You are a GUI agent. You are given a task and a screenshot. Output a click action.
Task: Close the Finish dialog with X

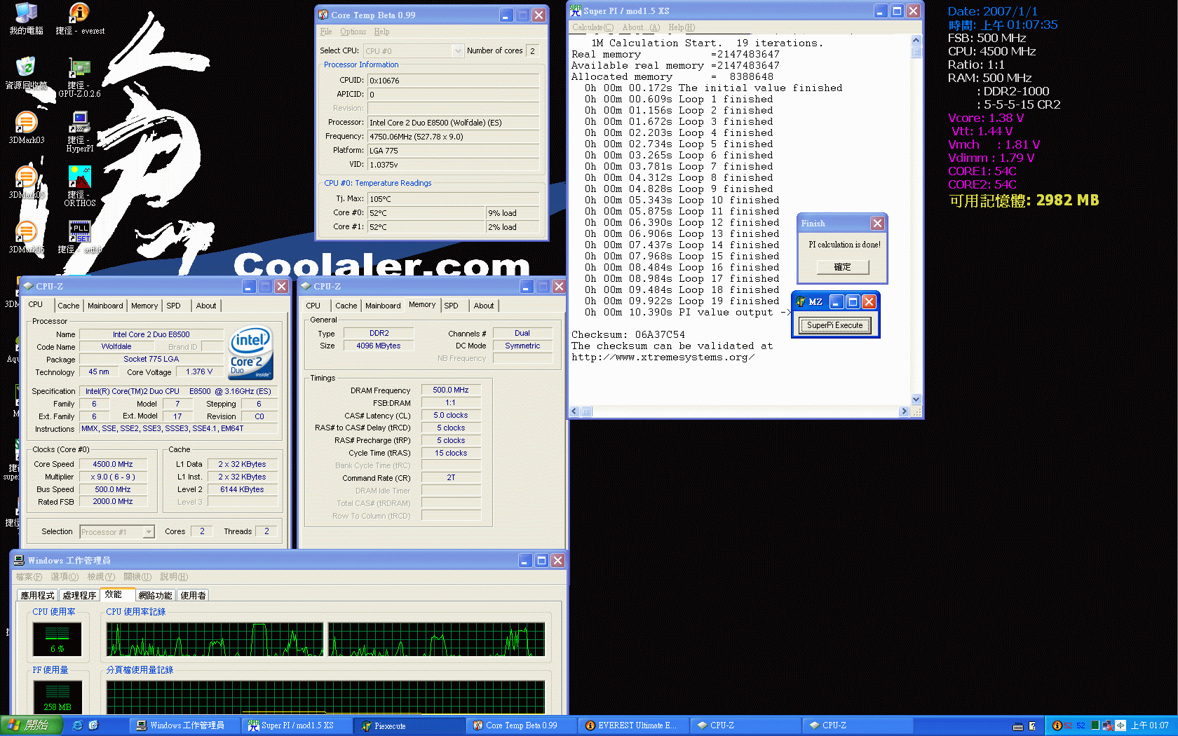(877, 223)
